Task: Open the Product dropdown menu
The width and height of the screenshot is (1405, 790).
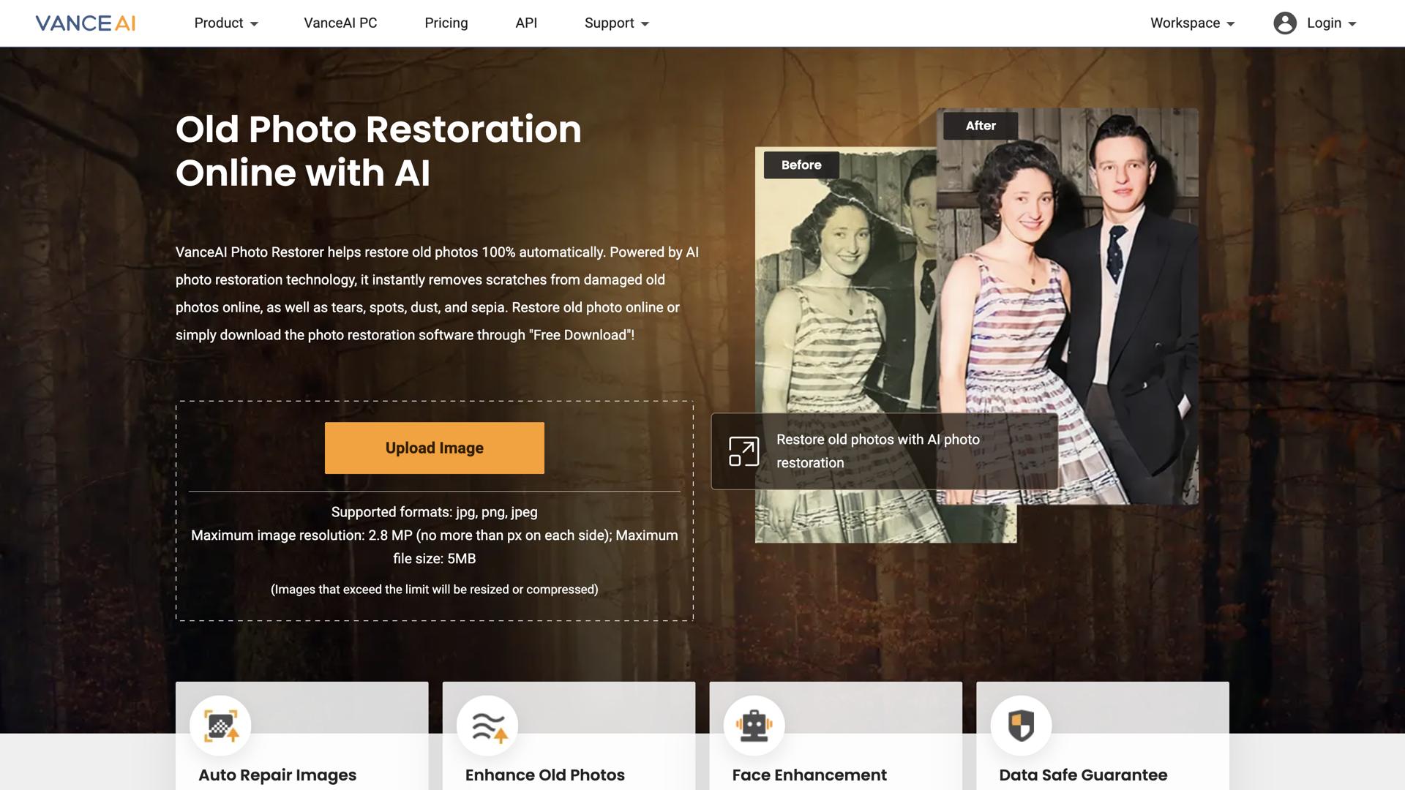Action: click(225, 23)
